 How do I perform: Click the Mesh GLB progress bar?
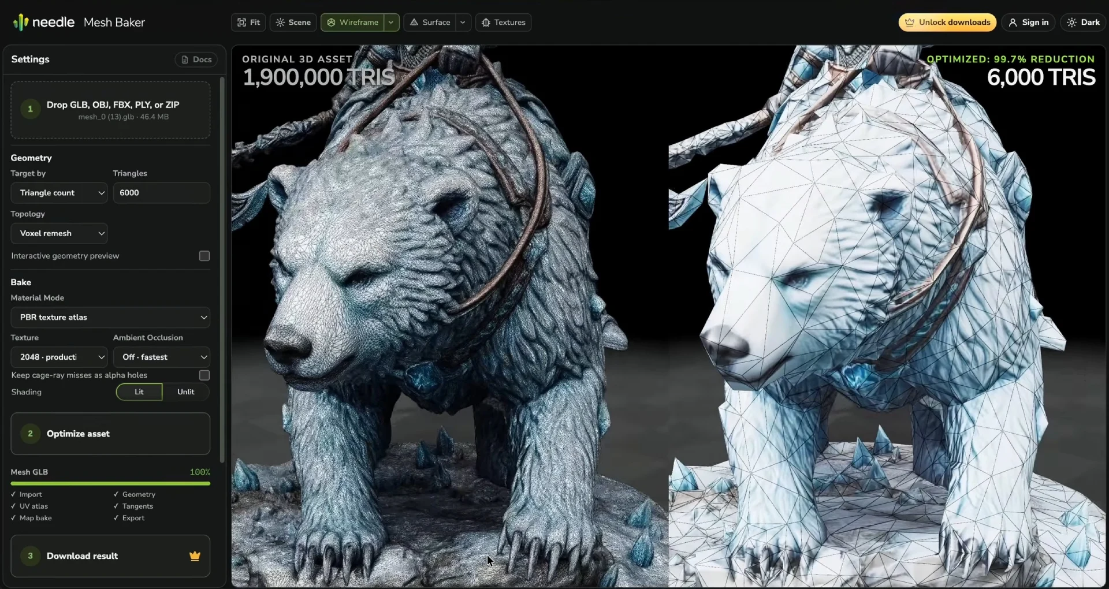click(x=110, y=483)
